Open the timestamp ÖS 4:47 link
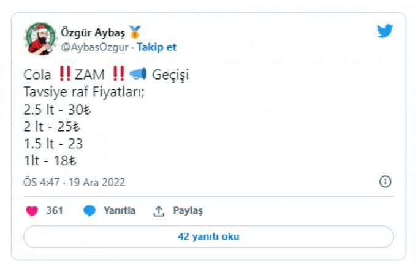The image size is (418, 261). [x=41, y=183]
